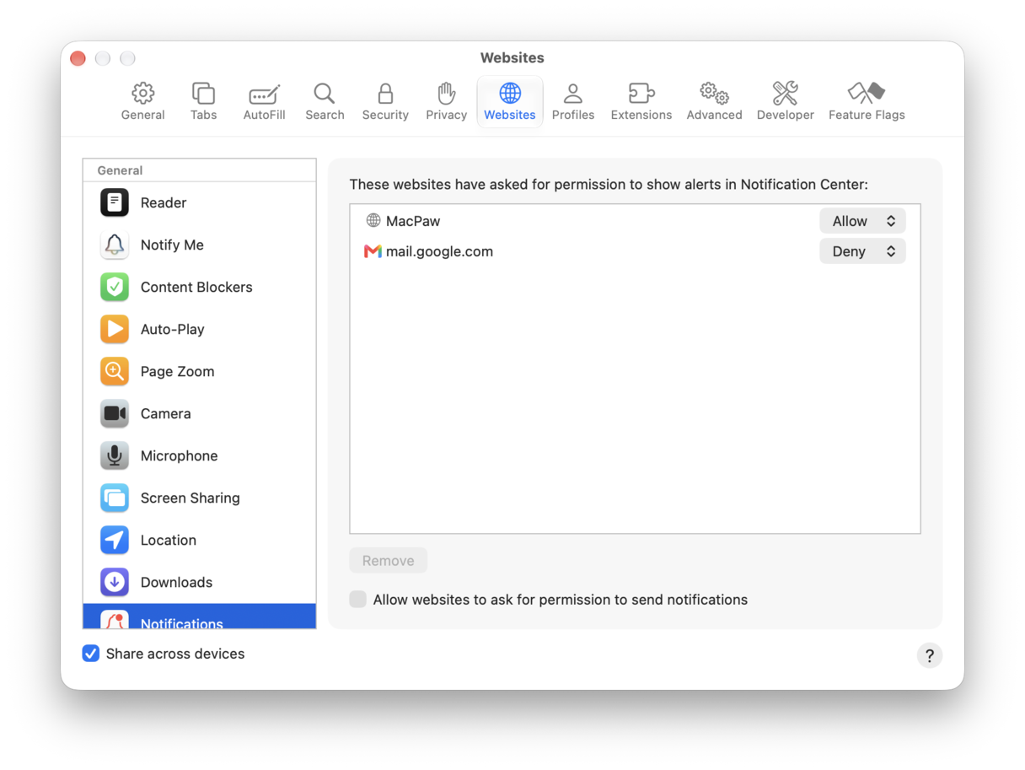Select Auto-Play sidebar item
The image size is (1025, 770).
(x=200, y=329)
